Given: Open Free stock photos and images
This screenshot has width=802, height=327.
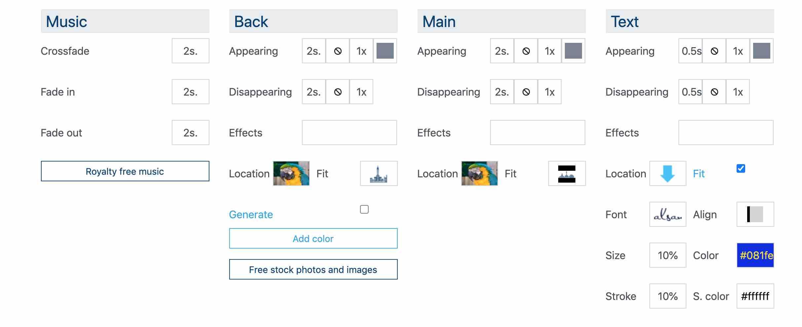Looking at the screenshot, I should pyautogui.click(x=313, y=269).
